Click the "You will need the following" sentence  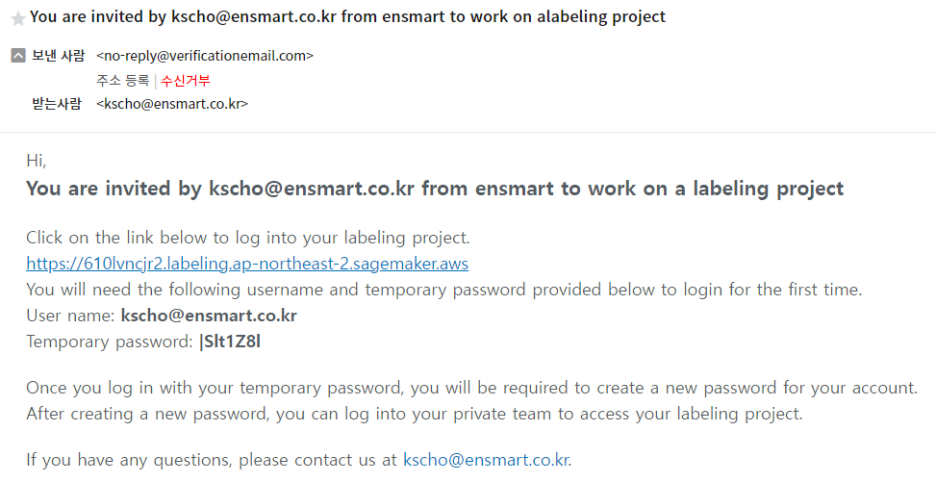(x=443, y=290)
